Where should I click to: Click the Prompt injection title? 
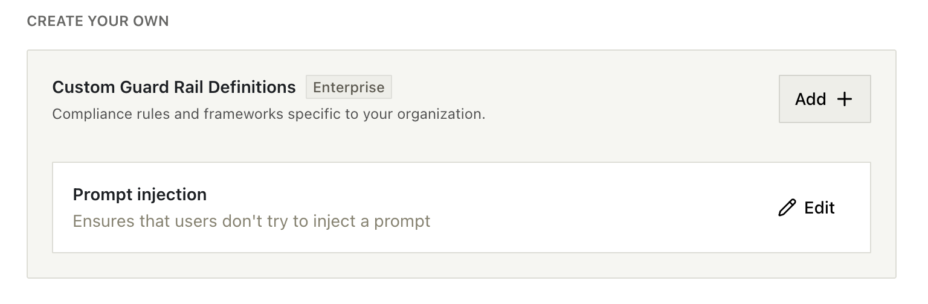140,194
